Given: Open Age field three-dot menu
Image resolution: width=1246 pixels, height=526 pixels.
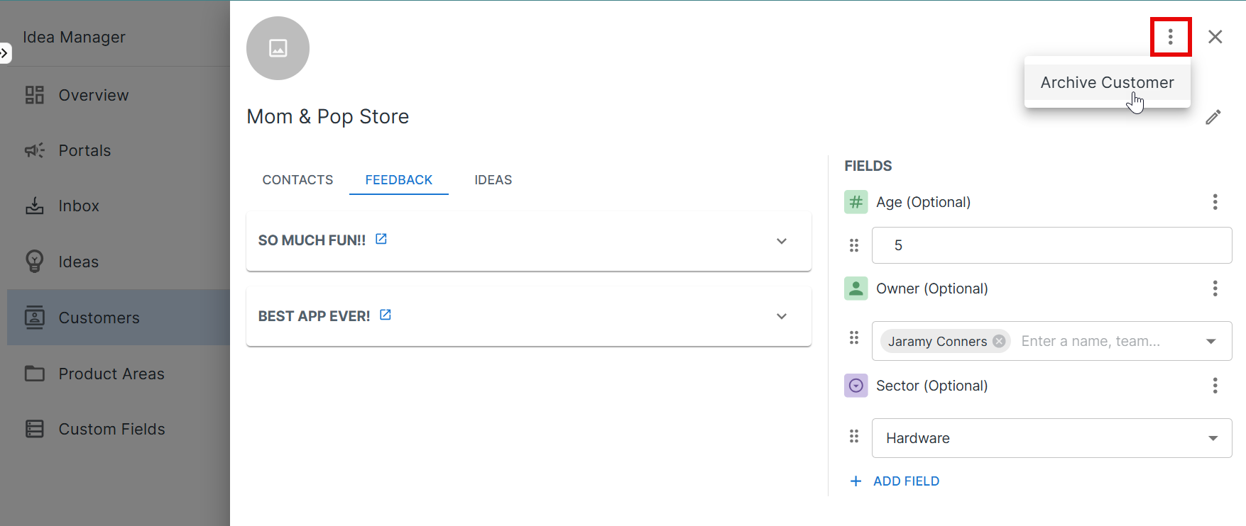Looking at the screenshot, I should pyautogui.click(x=1215, y=202).
